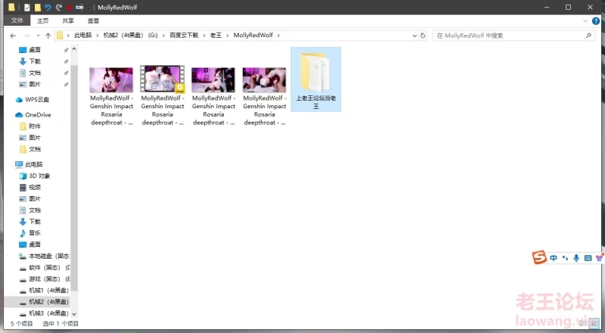Click the Sogou skin shirt icon

599,258
